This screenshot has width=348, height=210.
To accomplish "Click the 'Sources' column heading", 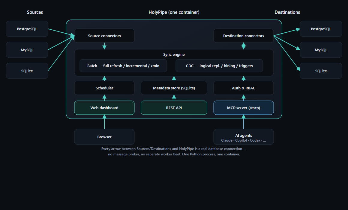I will (x=35, y=12).
